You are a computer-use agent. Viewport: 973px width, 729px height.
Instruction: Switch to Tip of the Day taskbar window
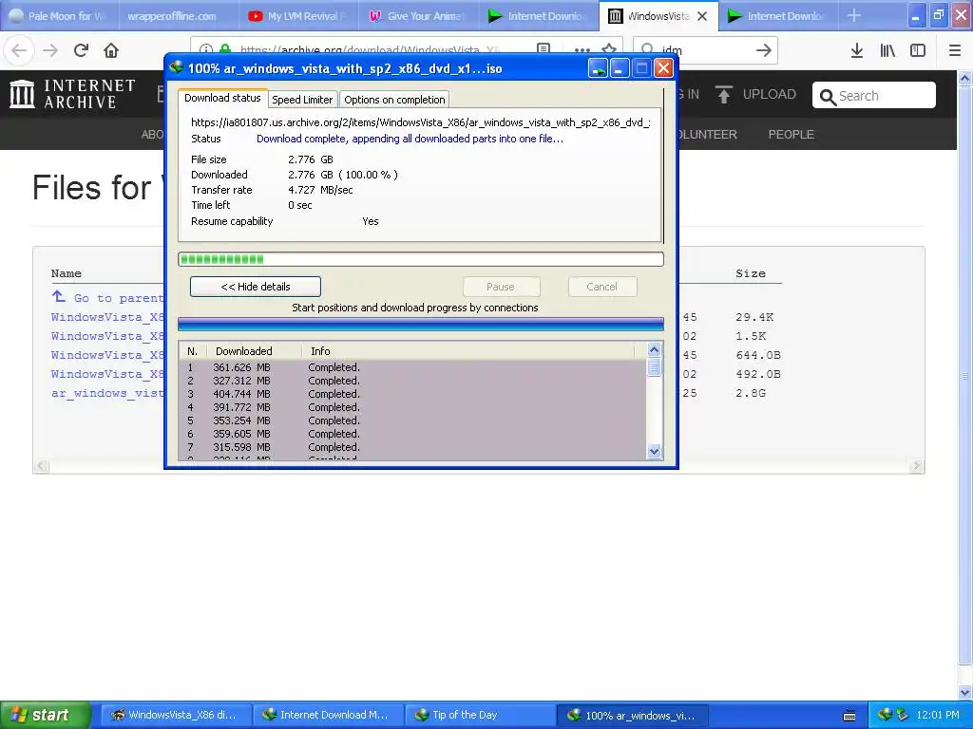(480, 715)
